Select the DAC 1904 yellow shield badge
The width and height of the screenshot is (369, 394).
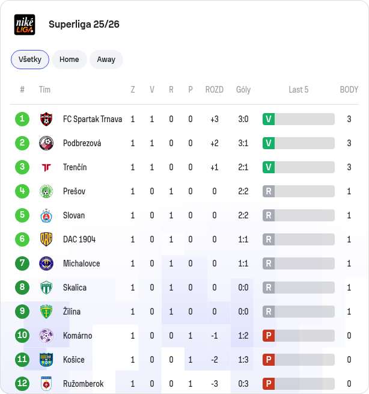click(x=46, y=239)
